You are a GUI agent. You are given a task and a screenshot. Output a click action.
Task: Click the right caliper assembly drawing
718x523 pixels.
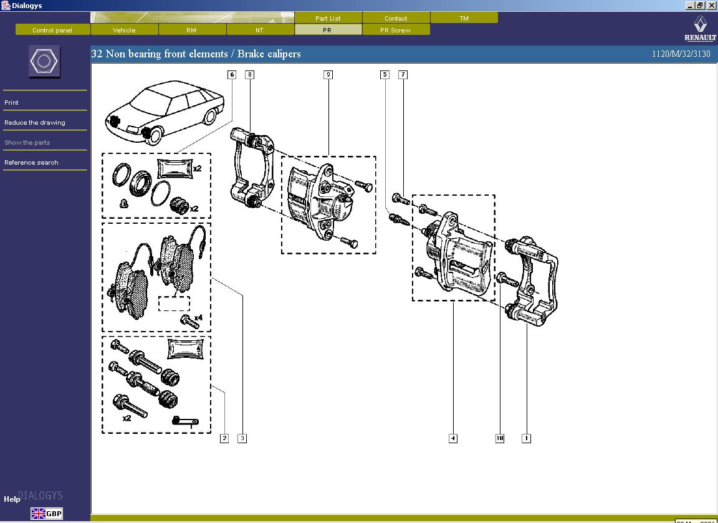coord(454,247)
